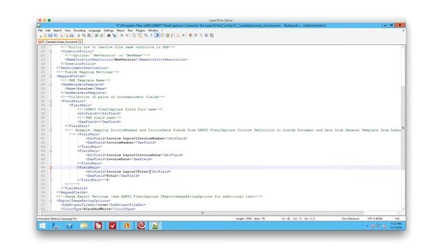Open the Macro menu
The width and height of the screenshot is (443, 249).
tap(120, 30)
